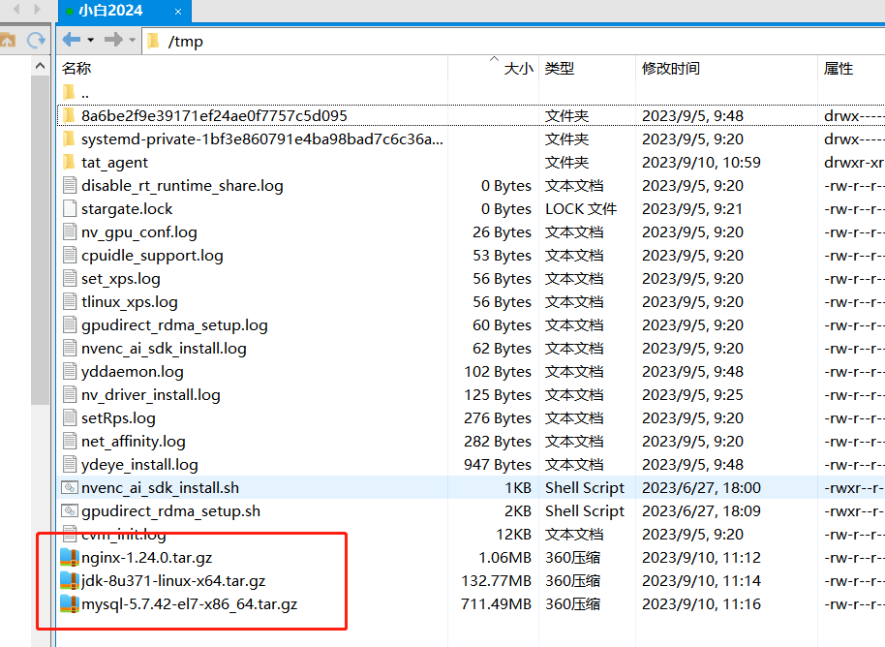This screenshot has height=647, width=885.
Task: Sort by the 大小 column header
Action: click(x=518, y=69)
